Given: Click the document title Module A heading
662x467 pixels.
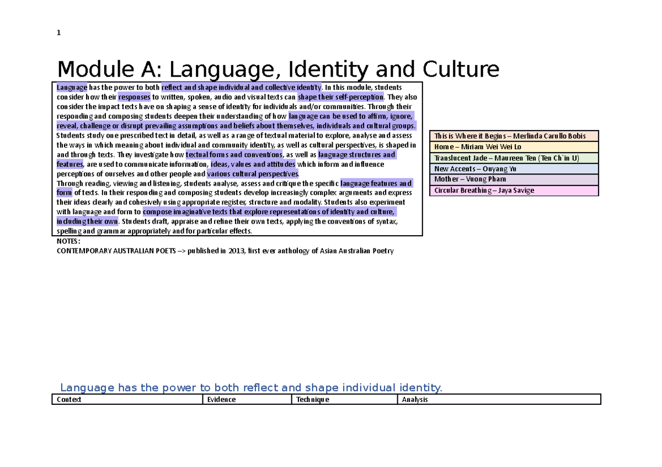Looking at the screenshot, I should point(278,69).
